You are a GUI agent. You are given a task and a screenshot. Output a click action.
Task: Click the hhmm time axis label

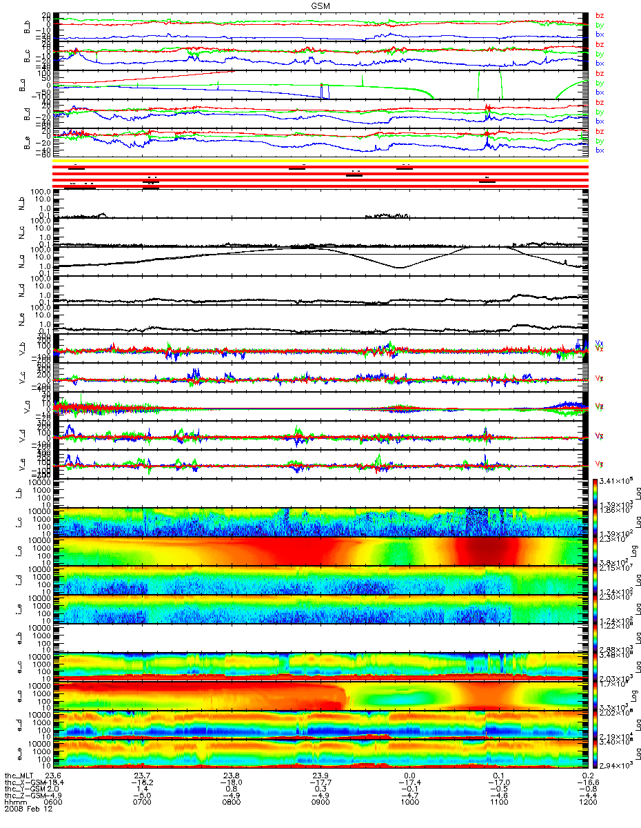pyautogui.click(x=14, y=803)
